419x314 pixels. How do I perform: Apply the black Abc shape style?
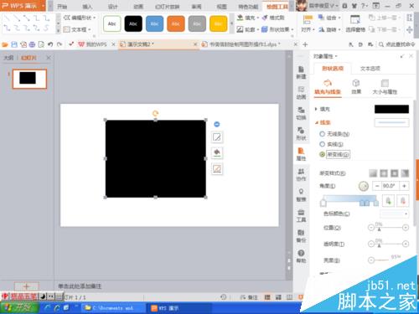133,23
